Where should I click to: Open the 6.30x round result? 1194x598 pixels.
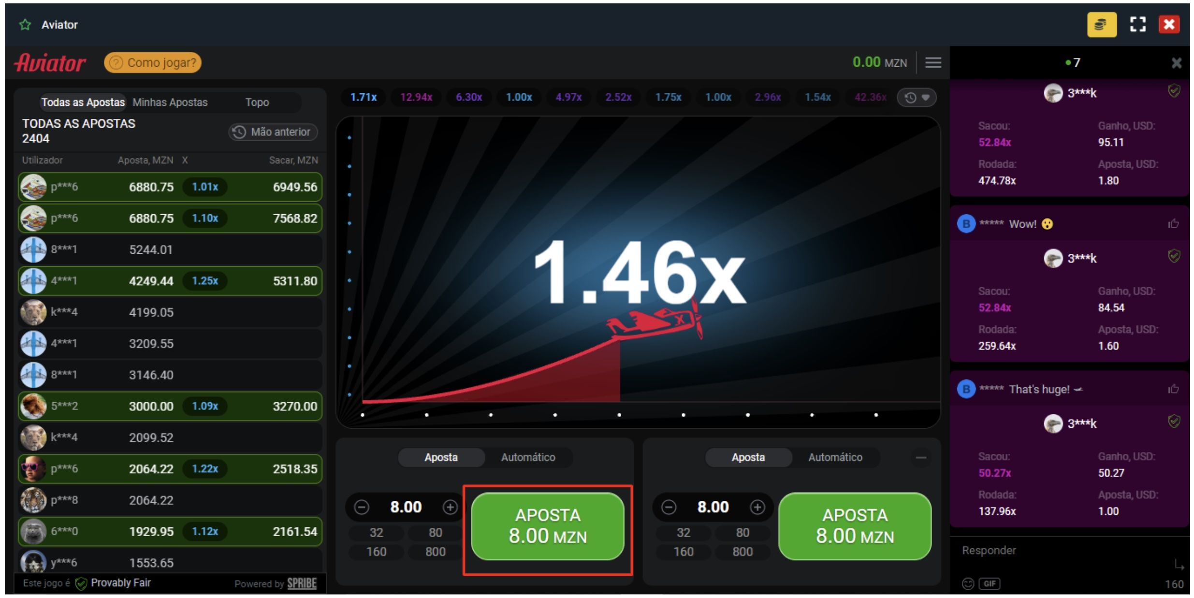tap(469, 97)
